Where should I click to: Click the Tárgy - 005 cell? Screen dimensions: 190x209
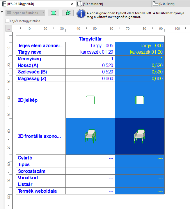[90, 45]
